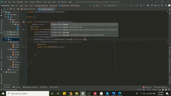Expand the mipmap folder
Viewport: 171px width, 96px height.
coord(8,57)
